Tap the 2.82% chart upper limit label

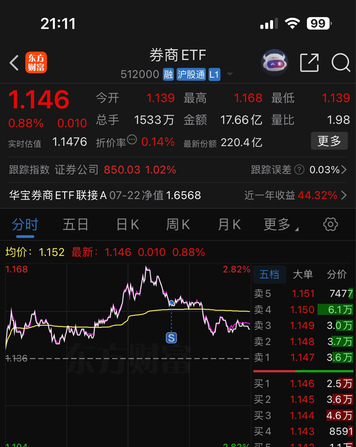[236, 269]
